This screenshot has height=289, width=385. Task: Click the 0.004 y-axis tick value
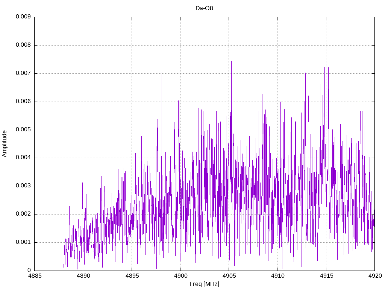23,158
